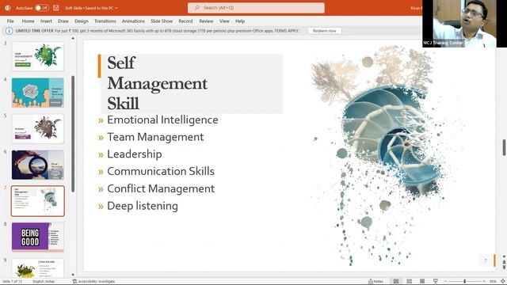This screenshot has height=285, width=507.
Task: Click the thumbnail pane scroll down arrow
Action: coord(73,275)
